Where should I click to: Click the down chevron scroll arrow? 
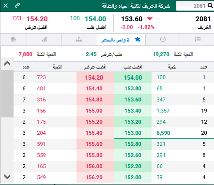tap(7, 177)
